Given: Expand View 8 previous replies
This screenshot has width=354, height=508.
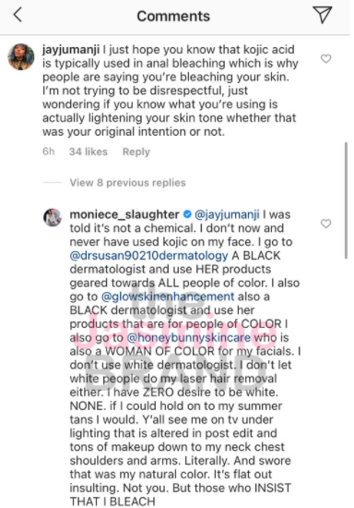Looking at the screenshot, I should pos(128,183).
